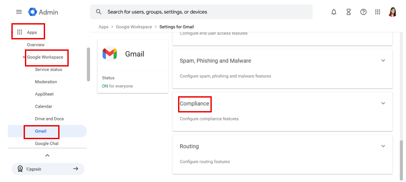Image resolution: width=406 pixels, height=182 pixels.
Task: Open the Help question mark icon
Action: 363,12
